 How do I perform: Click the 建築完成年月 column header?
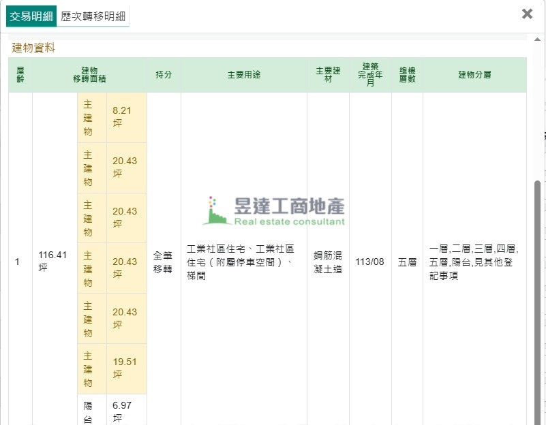pyautogui.click(x=370, y=75)
